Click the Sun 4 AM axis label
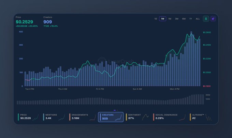The width and height of the screenshot is (232, 138). [137, 89]
